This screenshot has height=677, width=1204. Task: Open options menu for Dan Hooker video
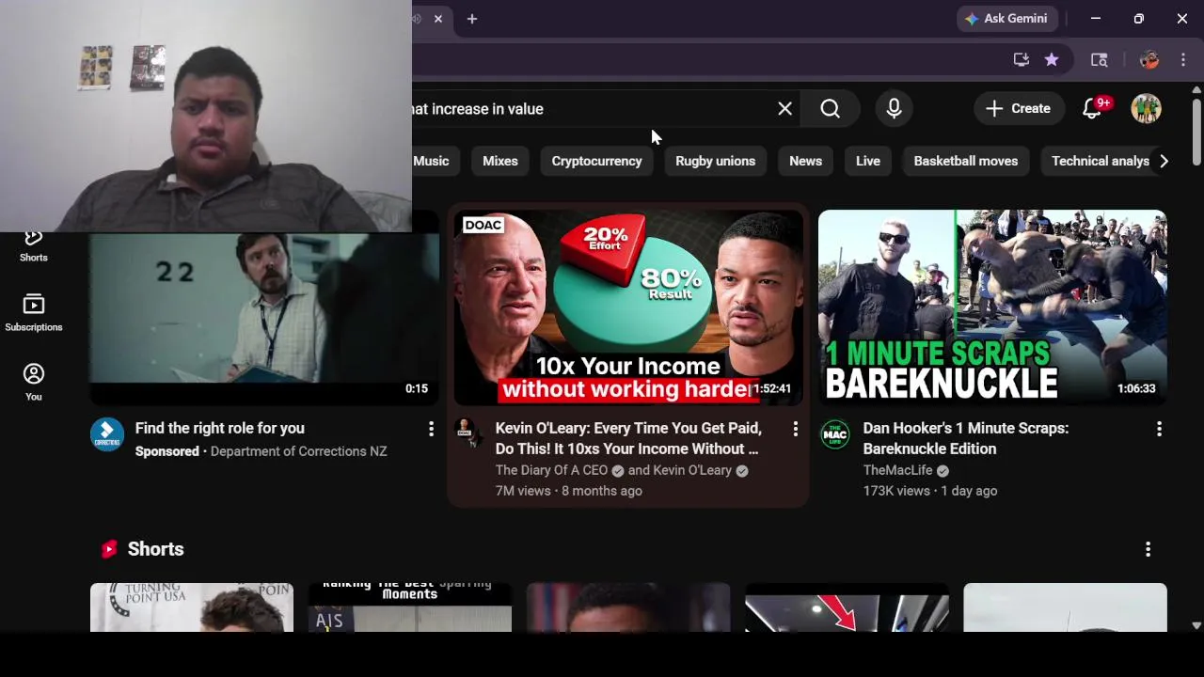click(x=1159, y=429)
